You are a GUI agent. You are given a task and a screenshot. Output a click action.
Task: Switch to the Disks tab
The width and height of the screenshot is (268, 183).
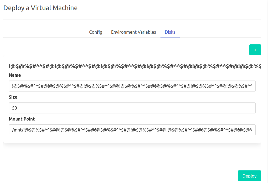[170, 32]
